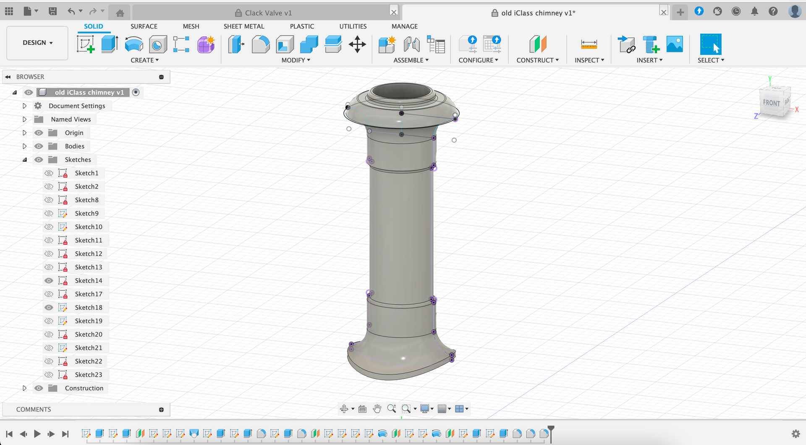Toggle visibility of the Bodies folder
This screenshot has height=445, width=806.
click(x=39, y=146)
